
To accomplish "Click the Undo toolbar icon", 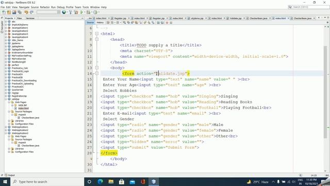I will [x=26, y=12].
